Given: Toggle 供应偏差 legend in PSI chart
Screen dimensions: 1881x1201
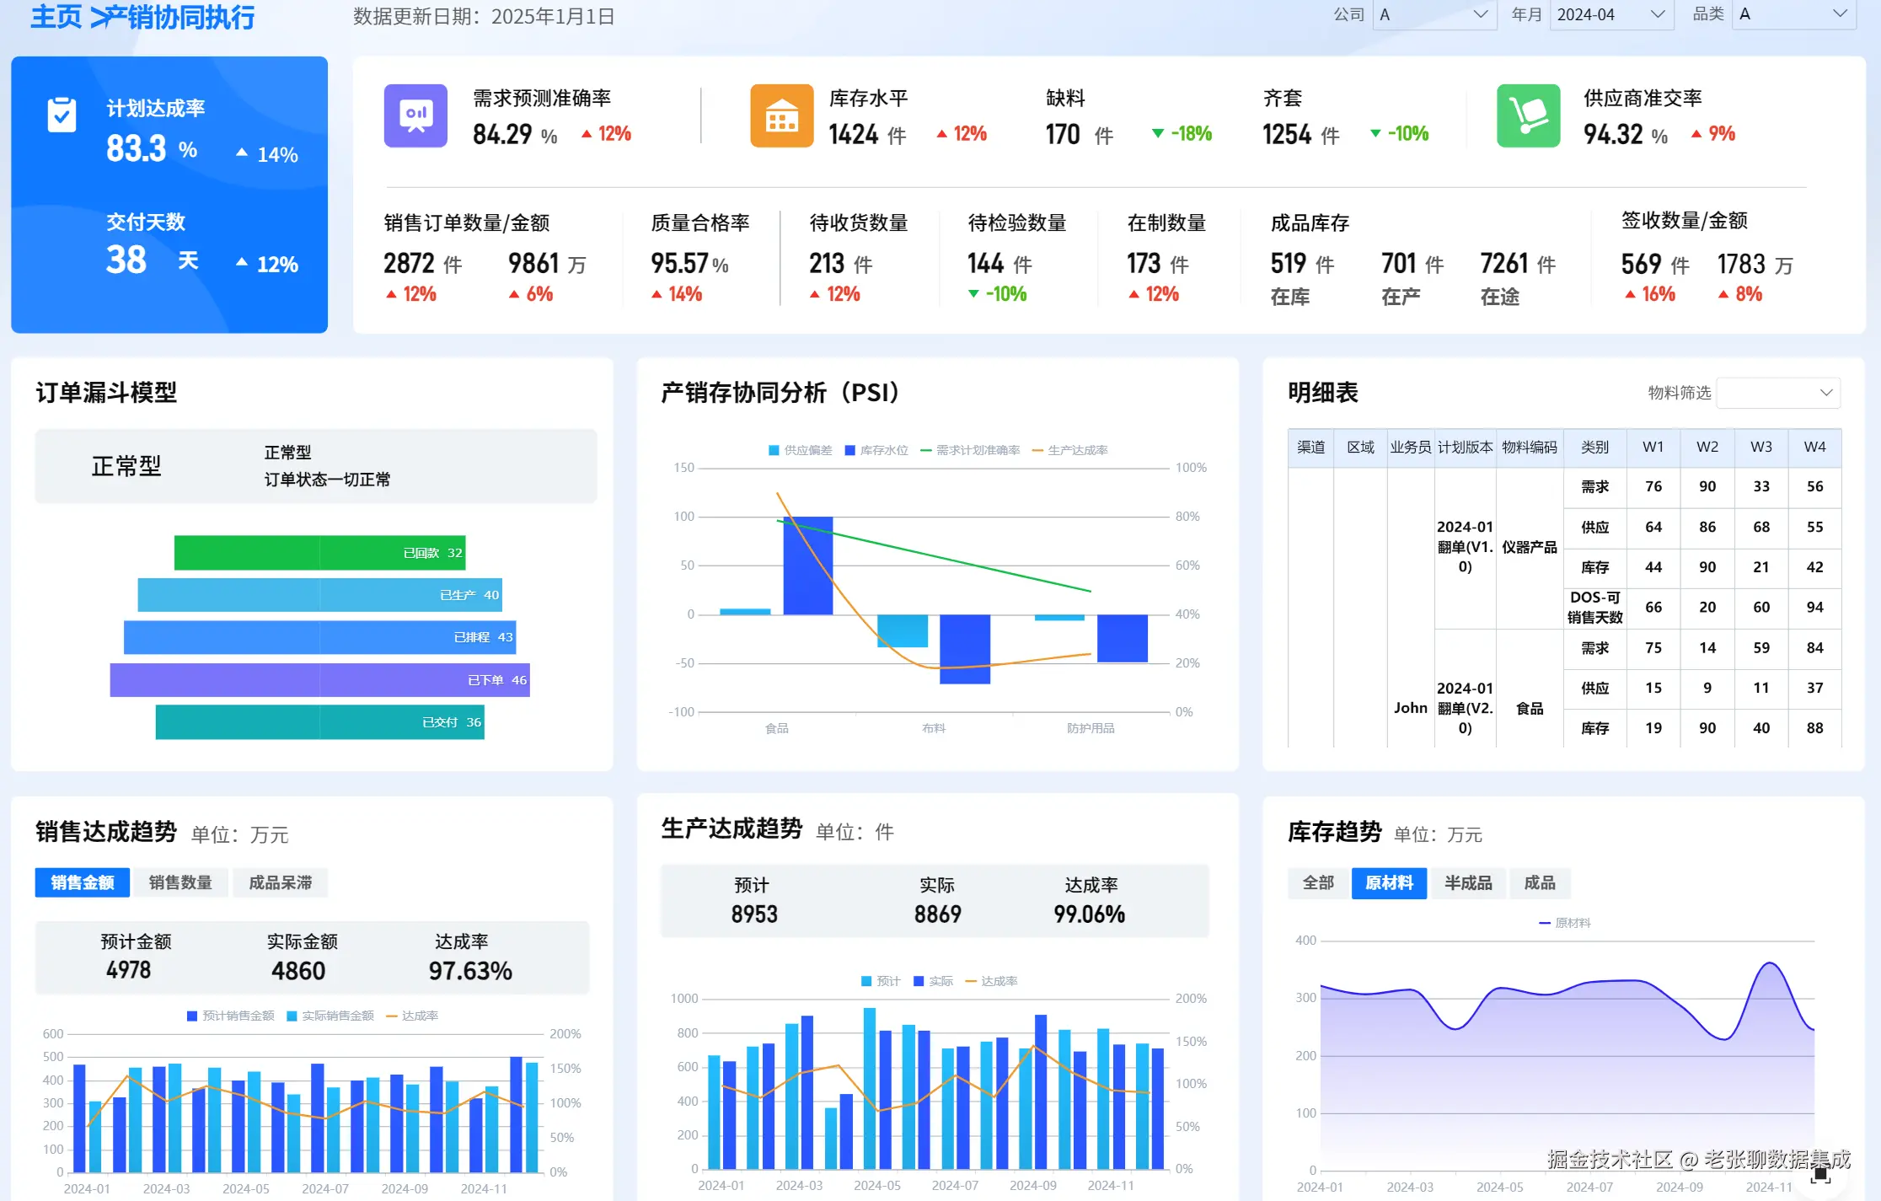Looking at the screenshot, I should click(x=800, y=450).
